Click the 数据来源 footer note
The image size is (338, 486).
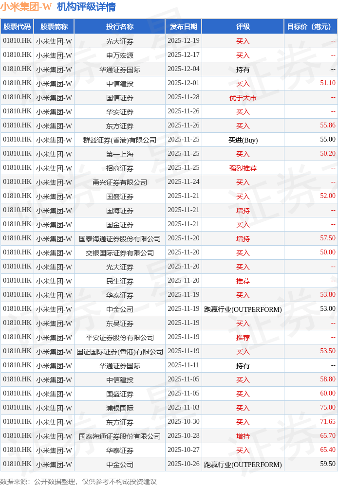78,481
